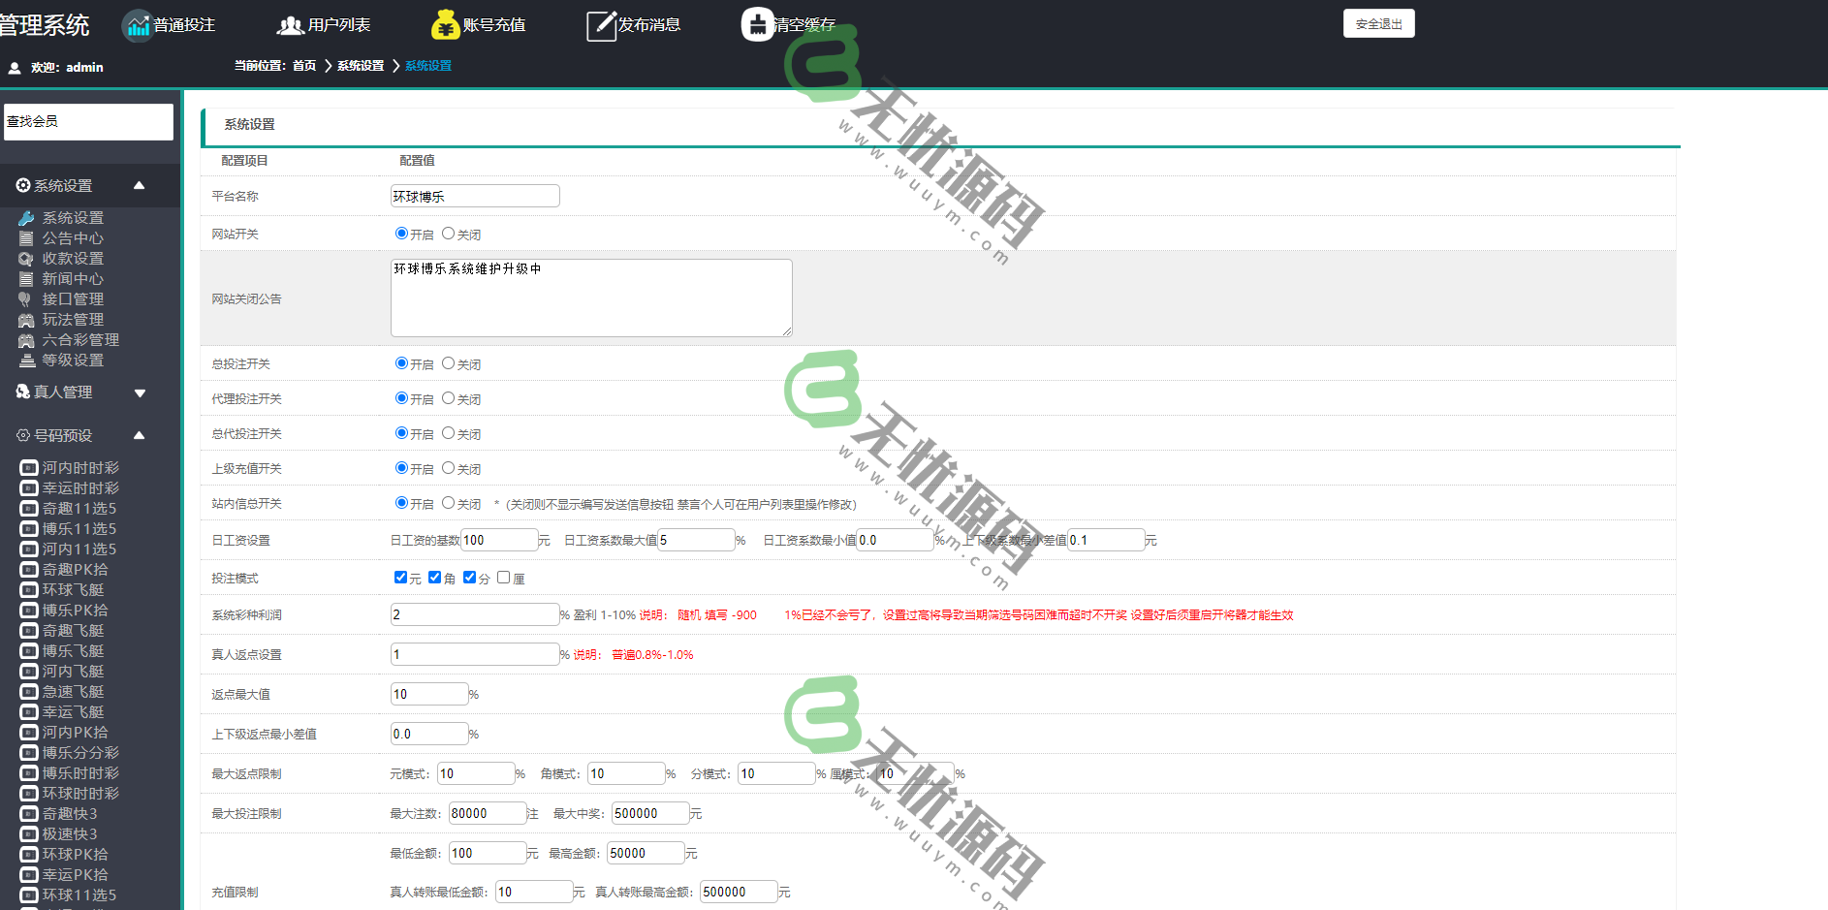Open the 首页 breadcrumb link

(x=303, y=65)
